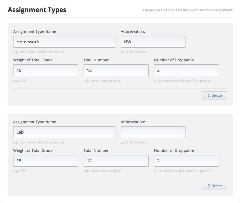Focus the abbreviation field containing HW
This screenshot has width=240, height=203.
[153, 42]
